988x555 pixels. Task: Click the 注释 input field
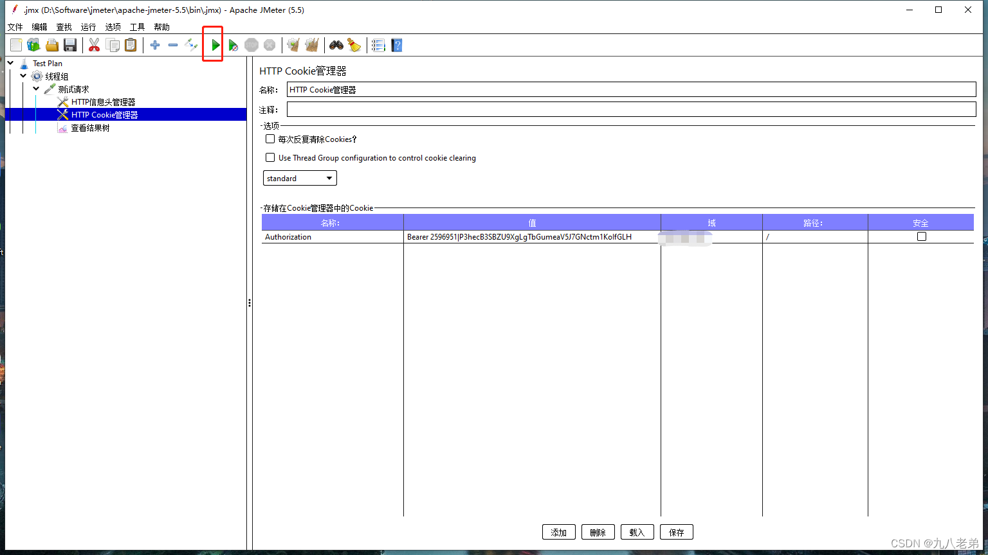(x=631, y=109)
